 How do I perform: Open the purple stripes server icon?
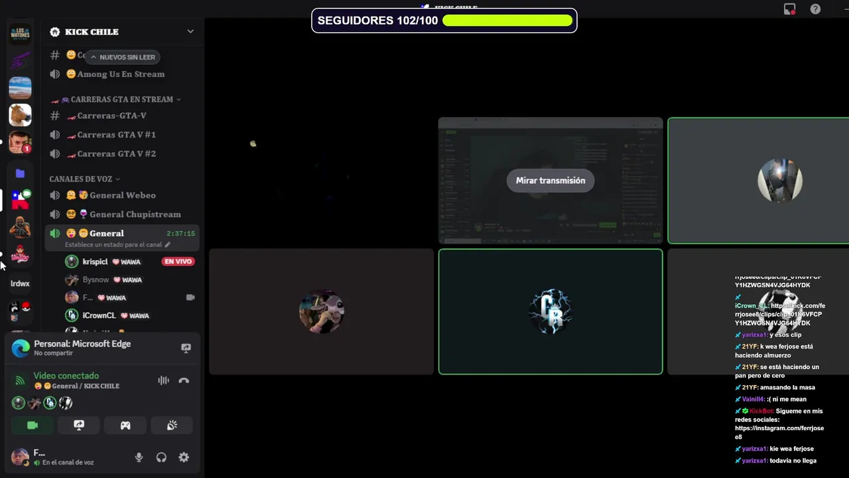pos(20,60)
